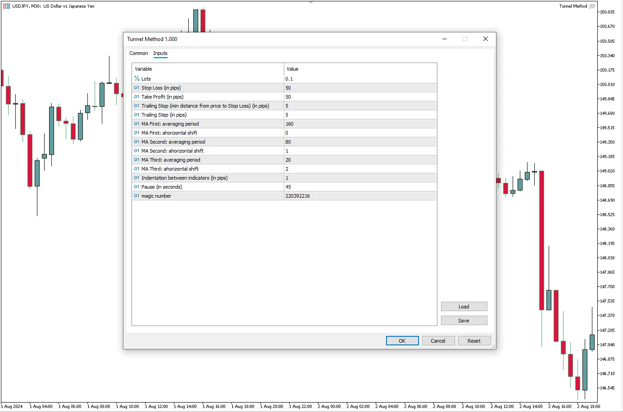Edit the Take Profit value
The height and width of the screenshot is (412, 623).
pyautogui.click(x=360, y=97)
